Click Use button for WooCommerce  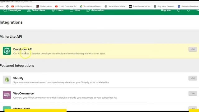pos(192,93)
